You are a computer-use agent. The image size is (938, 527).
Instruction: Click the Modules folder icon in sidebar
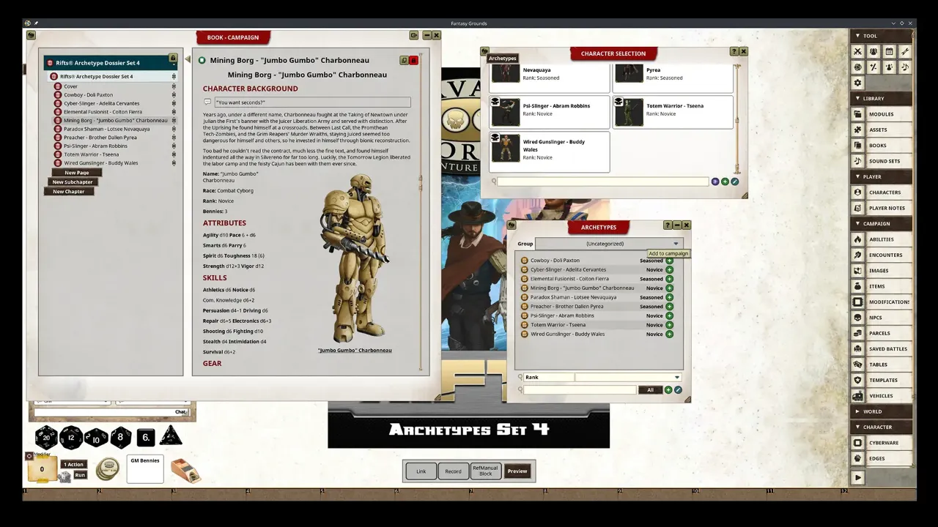pos(857,114)
